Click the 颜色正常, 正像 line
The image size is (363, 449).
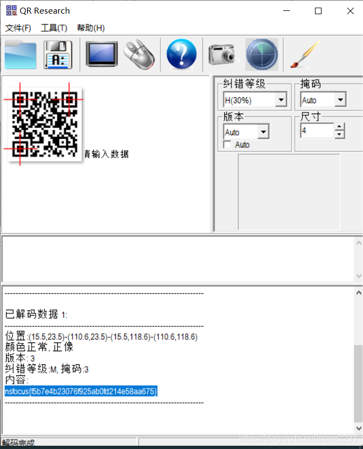tap(39, 347)
